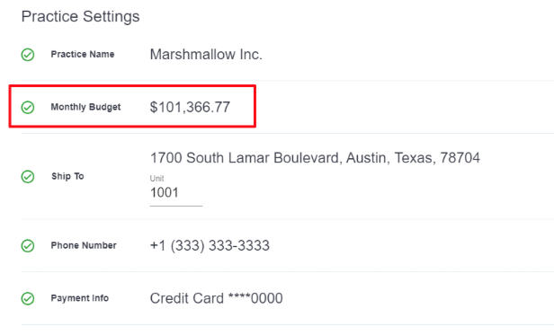Select the Monthly Budget label

pyautogui.click(x=85, y=107)
